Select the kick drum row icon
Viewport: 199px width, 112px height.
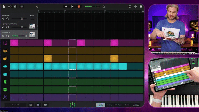point(5,43)
